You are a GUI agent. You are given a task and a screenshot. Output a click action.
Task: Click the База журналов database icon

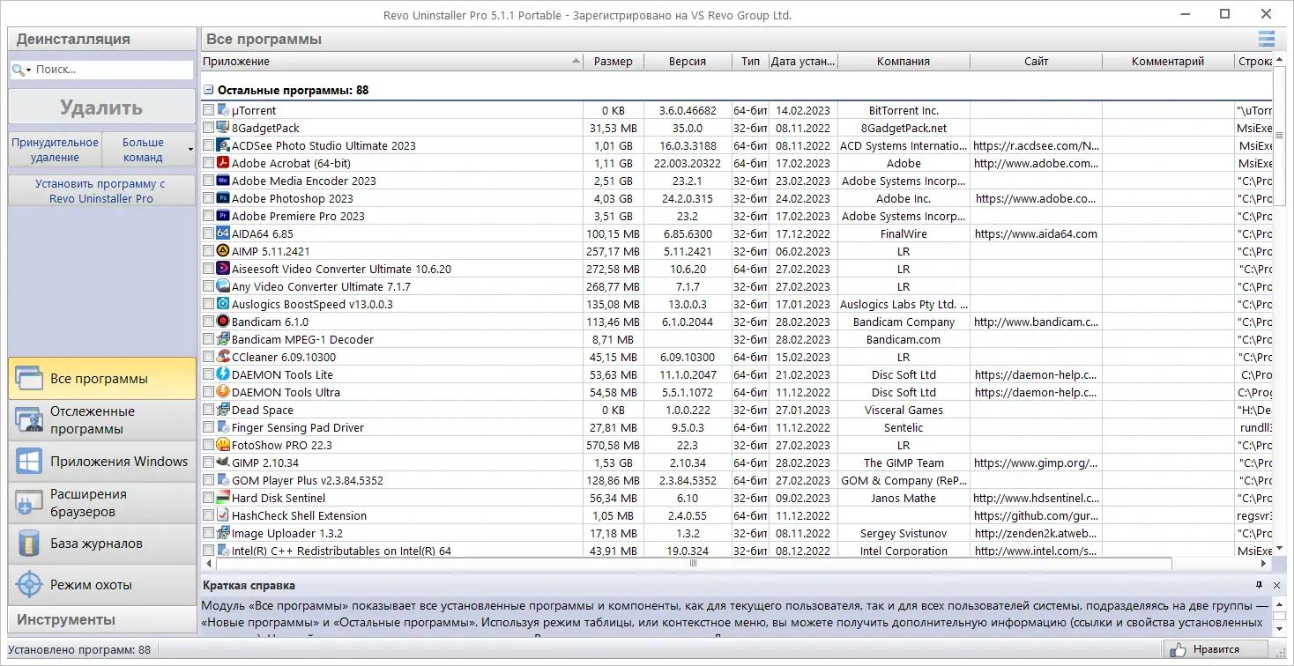(x=28, y=544)
